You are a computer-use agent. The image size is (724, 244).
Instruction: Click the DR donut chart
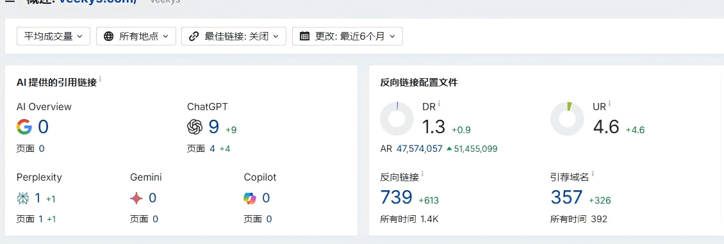point(397,119)
